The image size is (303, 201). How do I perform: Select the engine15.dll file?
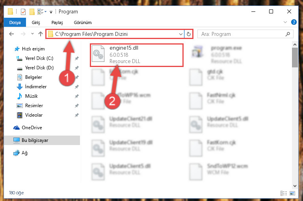136,55
